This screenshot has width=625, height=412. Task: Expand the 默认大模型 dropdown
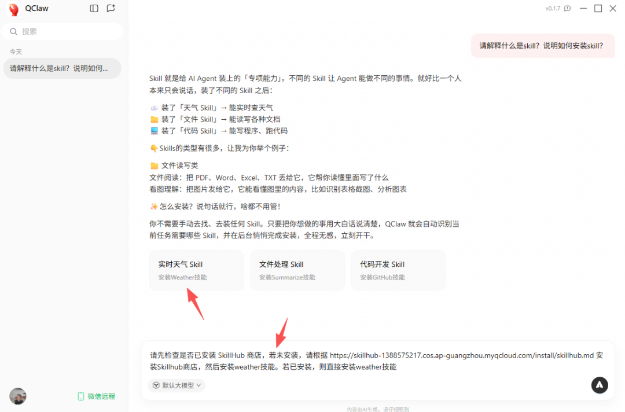pos(177,385)
